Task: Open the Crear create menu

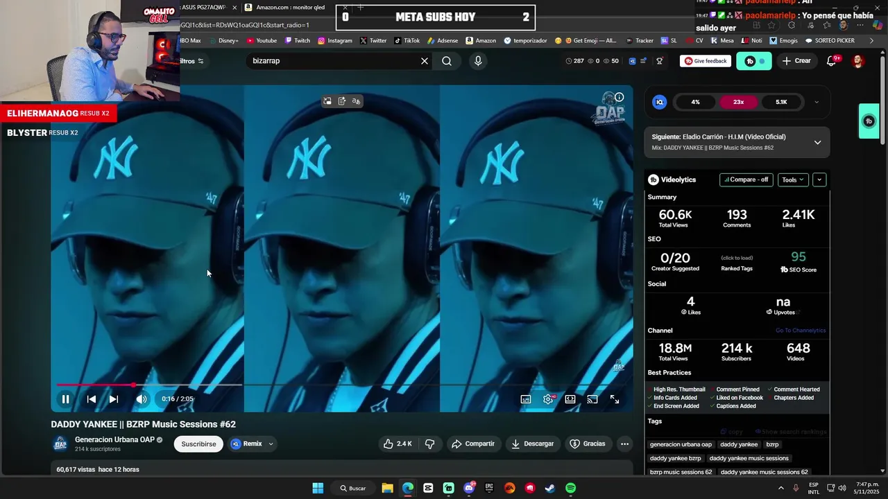Action: click(796, 61)
